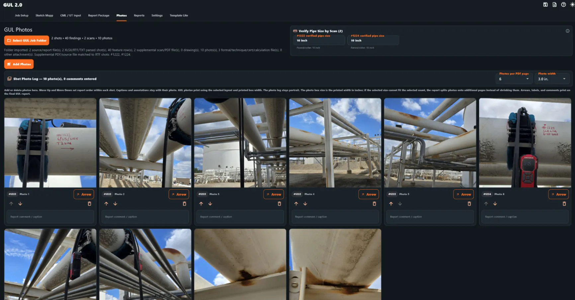Focus the caption field under the #1224 photo
575x300 pixels.
coord(525,217)
